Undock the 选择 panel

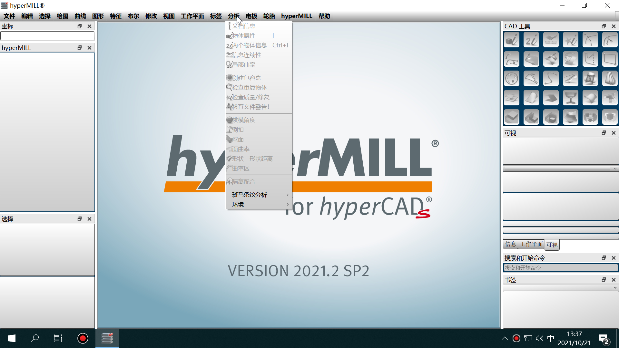[80, 219]
